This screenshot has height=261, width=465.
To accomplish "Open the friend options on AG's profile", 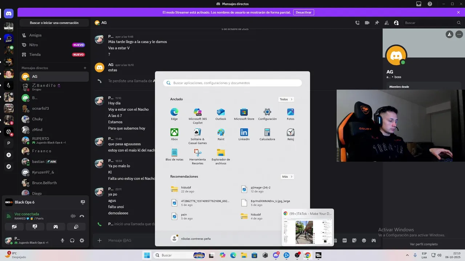I will click(449, 34).
